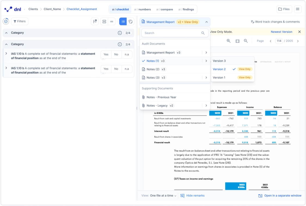Viewport: 306px width, 206px height.
Task: Click the copy pages icon
Action: tap(131, 22)
